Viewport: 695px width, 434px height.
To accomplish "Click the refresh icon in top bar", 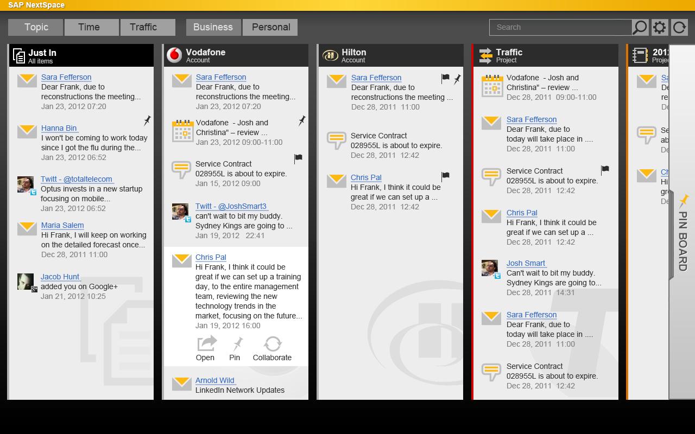I will 679,27.
